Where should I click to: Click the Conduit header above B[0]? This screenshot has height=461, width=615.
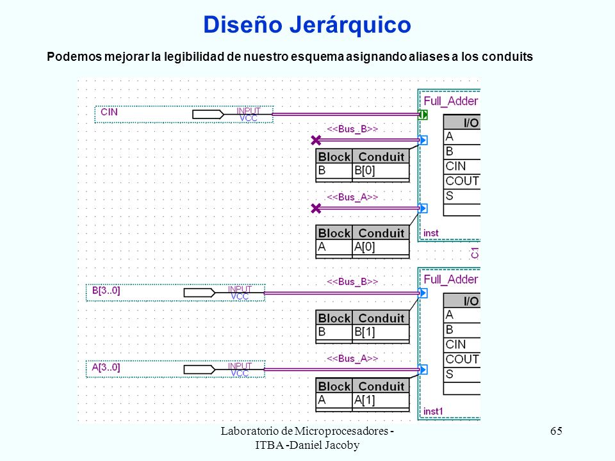click(x=381, y=156)
